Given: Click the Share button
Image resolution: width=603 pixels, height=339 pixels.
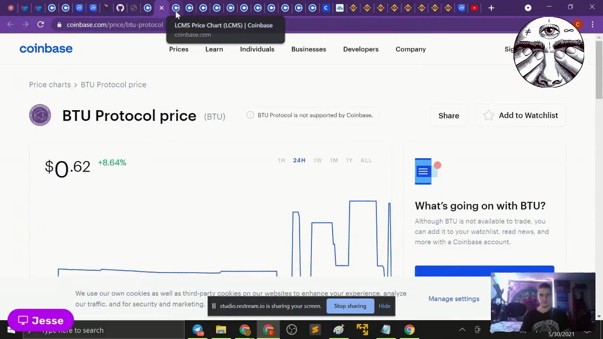Looking at the screenshot, I should (x=448, y=115).
